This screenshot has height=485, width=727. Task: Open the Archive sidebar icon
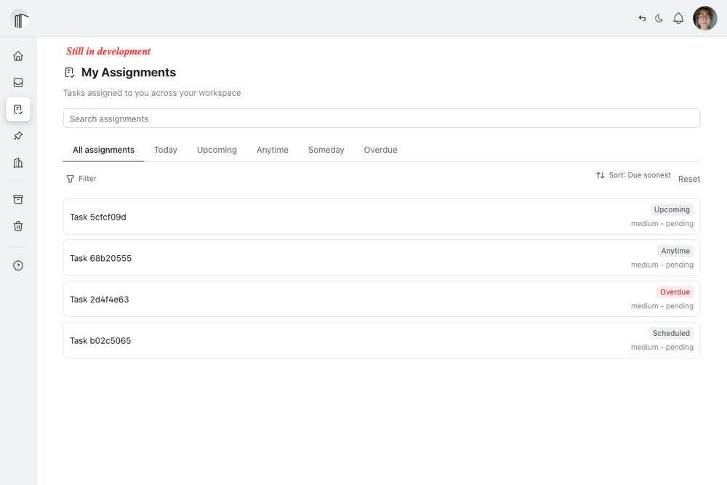coord(18,199)
